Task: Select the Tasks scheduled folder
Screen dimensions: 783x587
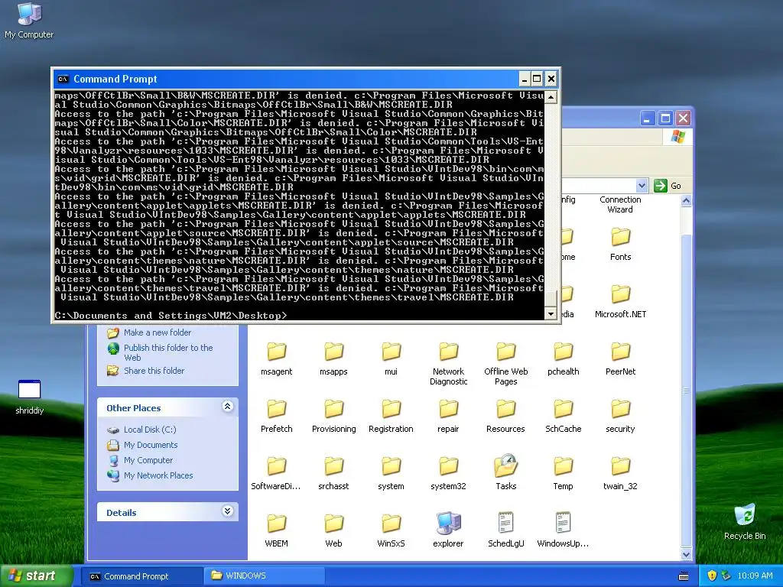Action: 506,472
